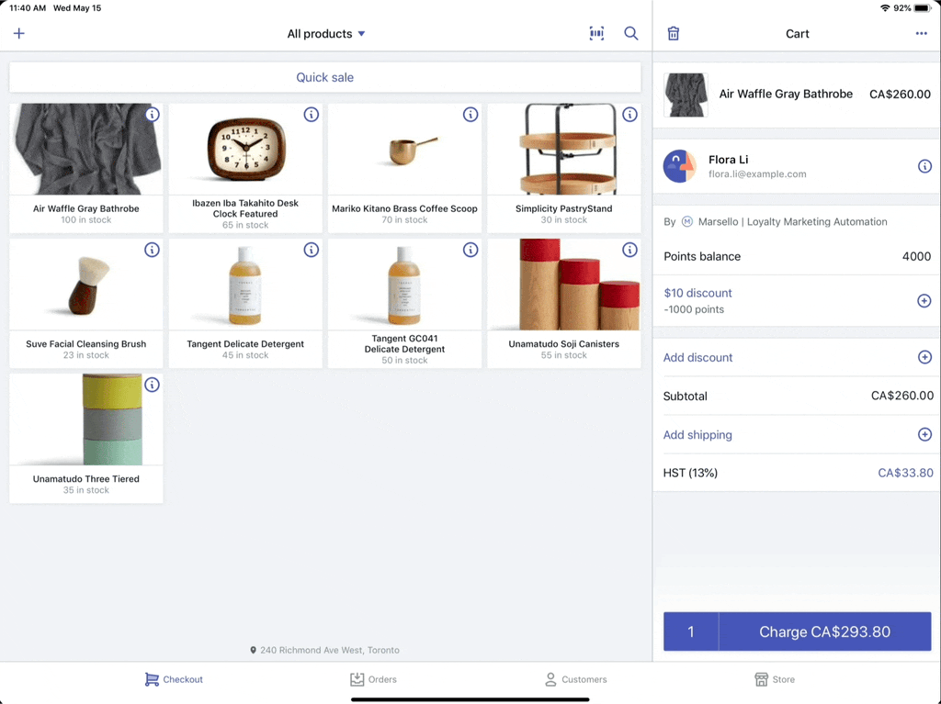Select the Subtotal CA$260.00 row
The width and height of the screenshot is (941, 704).
click(797, 397)
